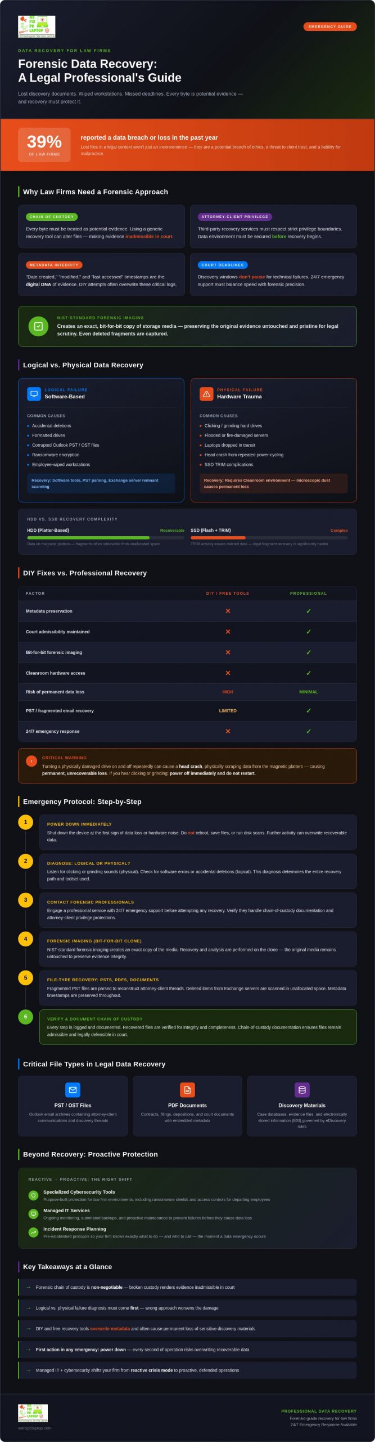Click the PST / OST Files envelope icon
The image size is (375, 1442).
pyautogui.click(x=73, y=1090)
